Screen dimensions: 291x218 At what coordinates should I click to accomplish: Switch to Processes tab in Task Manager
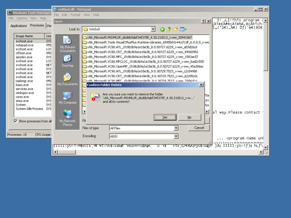[37, 25]
